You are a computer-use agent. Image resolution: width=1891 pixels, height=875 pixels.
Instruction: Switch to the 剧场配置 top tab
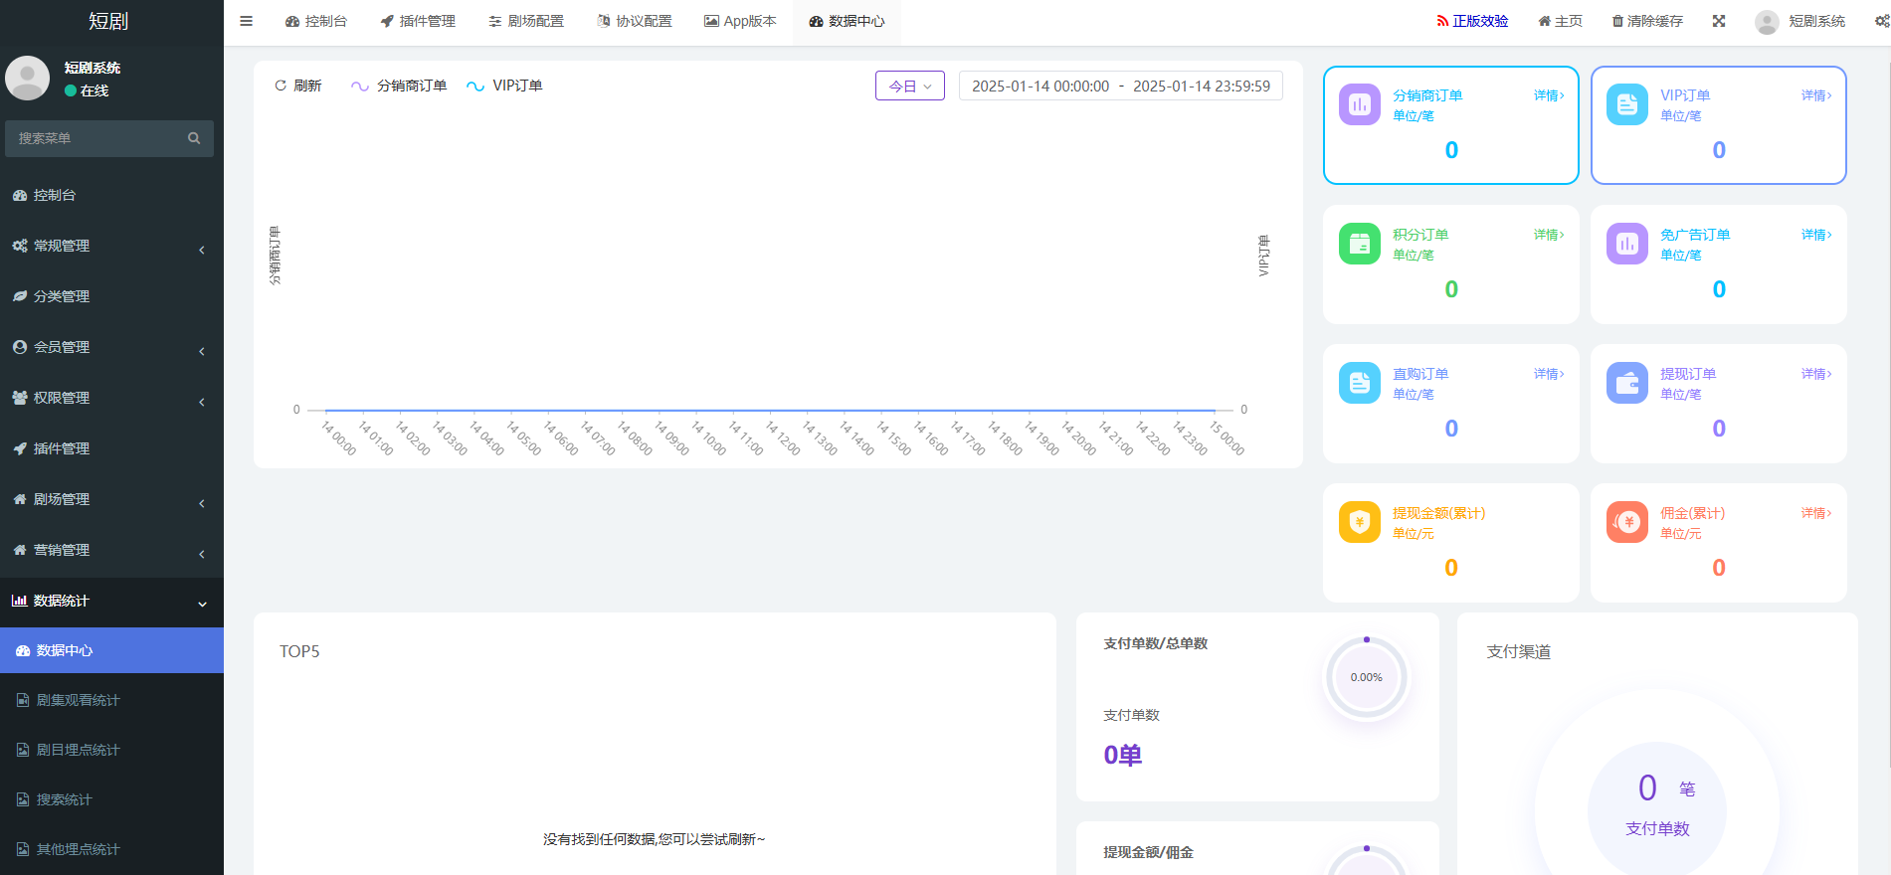click(x=526, y=21)
